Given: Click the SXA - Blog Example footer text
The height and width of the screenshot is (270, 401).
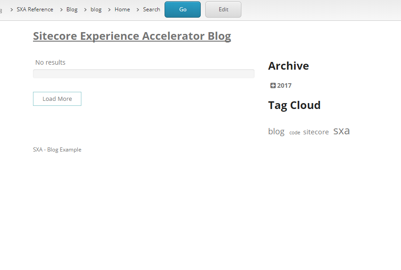Looking at the screenshot, I should click(x=57, y=150).
